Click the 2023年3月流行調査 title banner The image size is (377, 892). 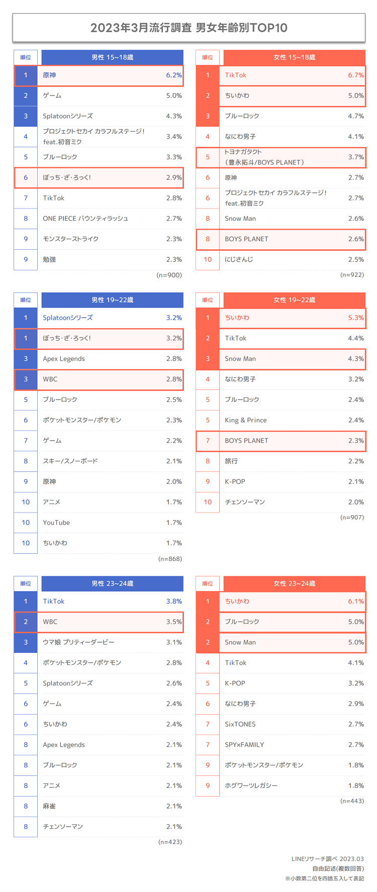click(189, 28)
